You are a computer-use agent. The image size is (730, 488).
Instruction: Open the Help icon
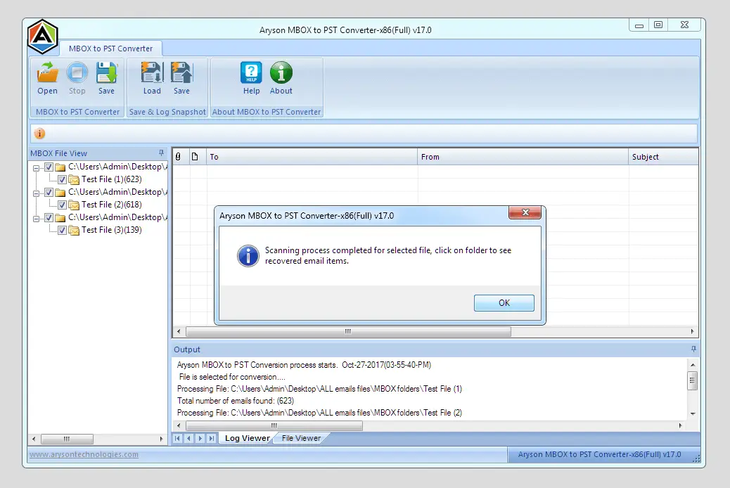(251, 72)
